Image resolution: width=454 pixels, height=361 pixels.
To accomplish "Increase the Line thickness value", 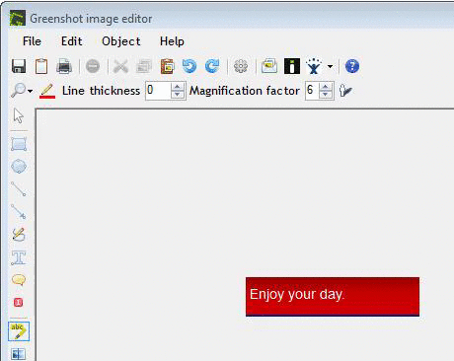I will point(178,87).
